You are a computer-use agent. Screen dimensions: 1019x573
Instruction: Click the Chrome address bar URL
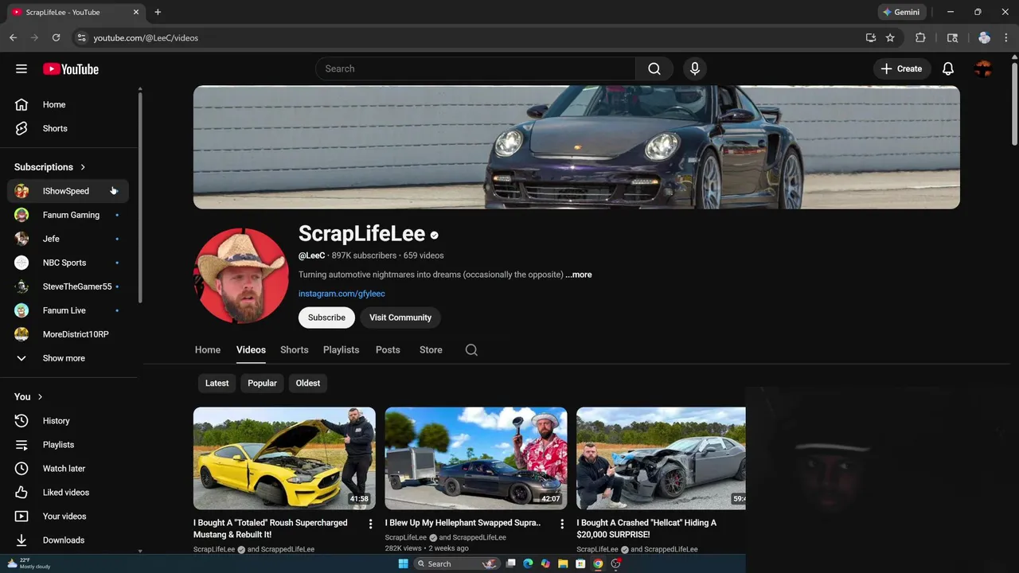146,37
